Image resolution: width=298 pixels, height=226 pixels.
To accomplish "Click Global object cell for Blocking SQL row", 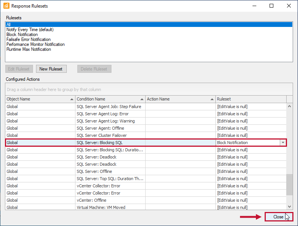I will click(x=40, y=143).
